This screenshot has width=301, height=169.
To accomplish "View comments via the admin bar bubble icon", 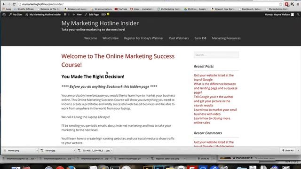I will pyautogui.click(x=66, y=15).
